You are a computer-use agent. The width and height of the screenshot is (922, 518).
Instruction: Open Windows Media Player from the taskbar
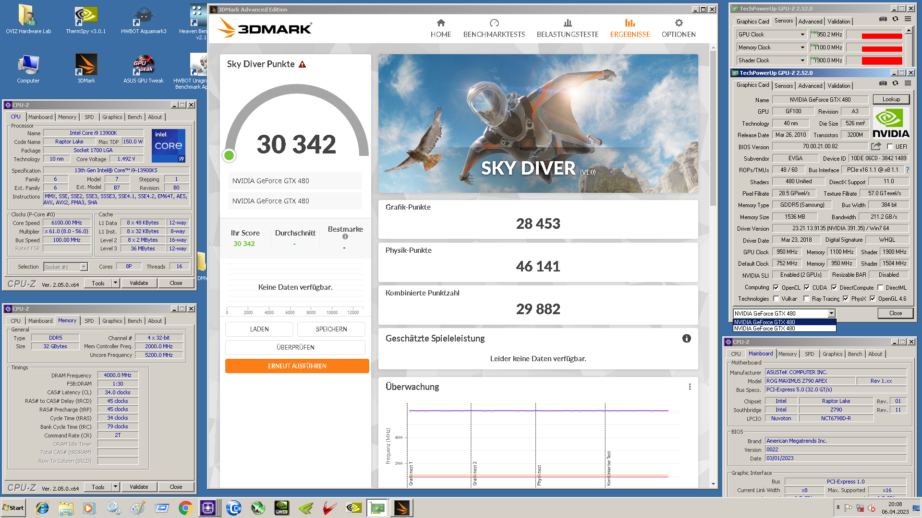coord(89,508)
